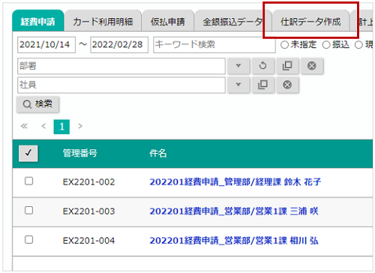Check the box for EX2201-003
The image size is (375, 273).
(28, 210)
